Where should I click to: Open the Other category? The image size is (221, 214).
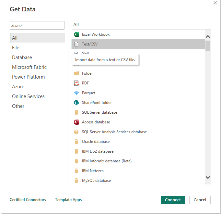click(x=37, y=106)
